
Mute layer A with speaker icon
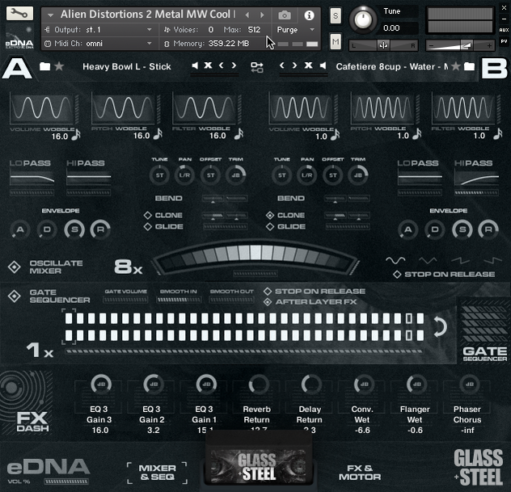coord(192,66)
